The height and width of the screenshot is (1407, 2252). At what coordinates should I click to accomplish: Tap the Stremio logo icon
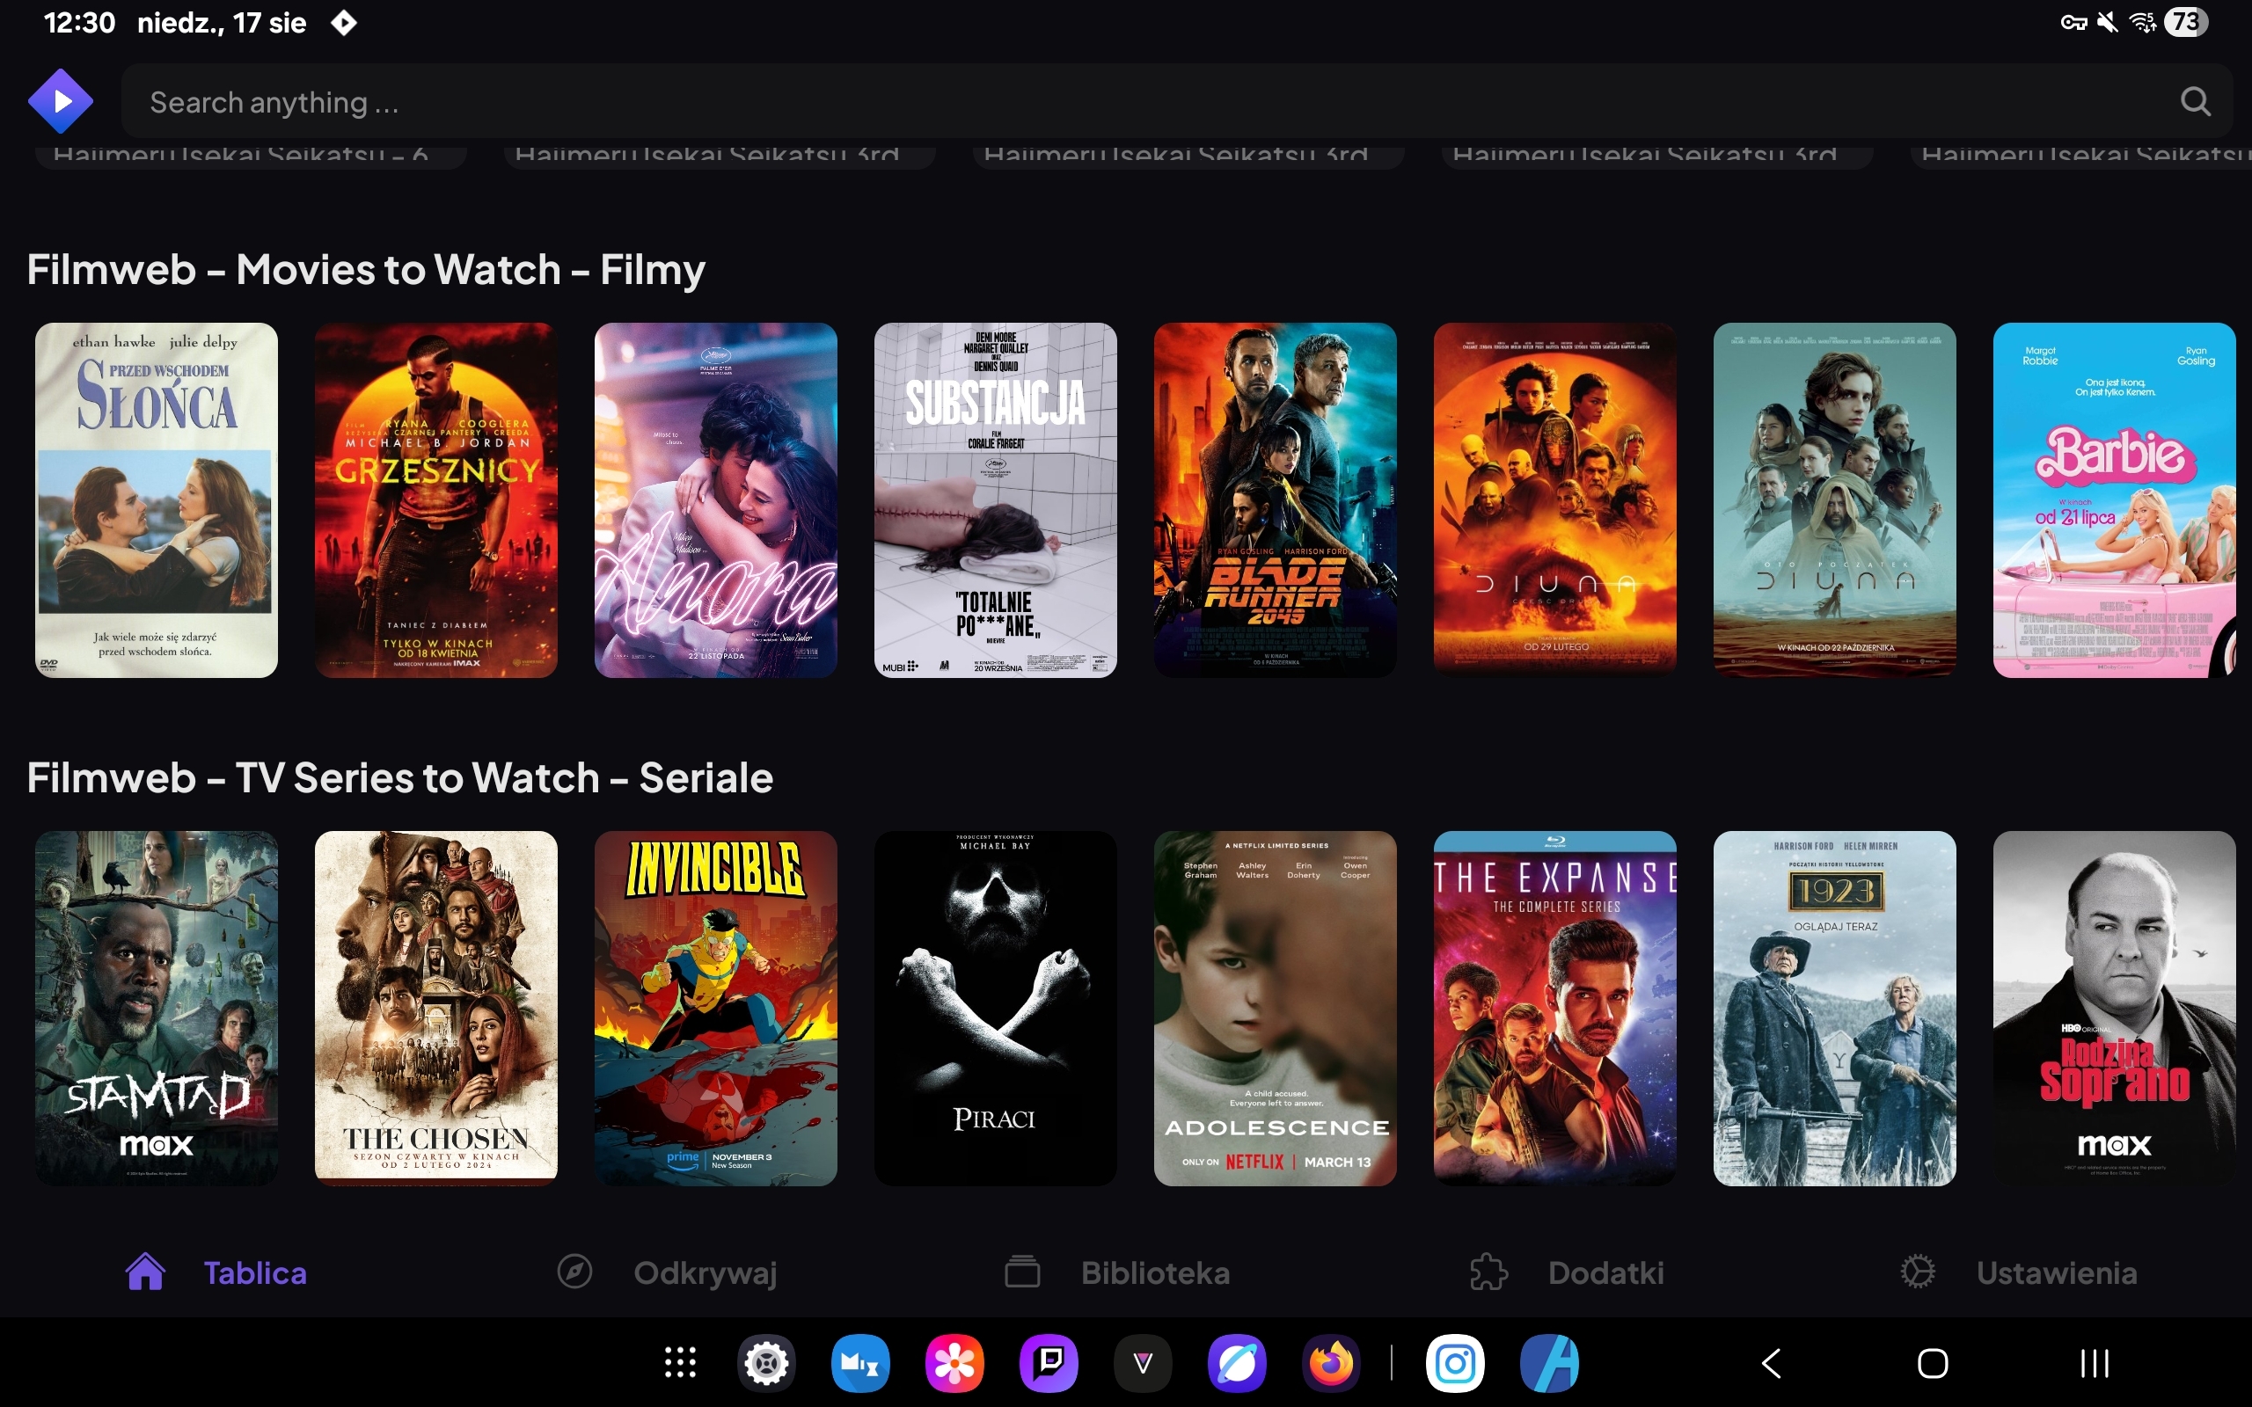coord(60,100)
